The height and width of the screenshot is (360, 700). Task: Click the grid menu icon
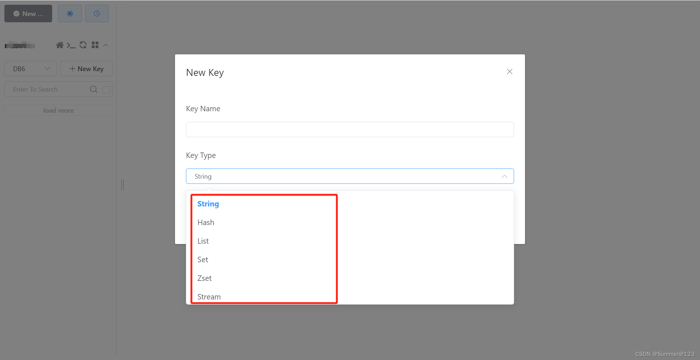(x=95, y=45)
